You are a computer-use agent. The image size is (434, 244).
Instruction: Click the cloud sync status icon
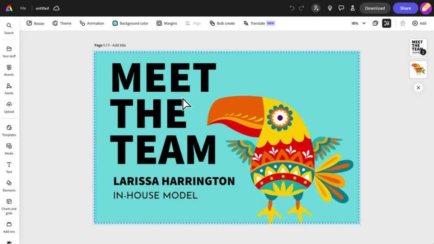click(x=56, y=8)
